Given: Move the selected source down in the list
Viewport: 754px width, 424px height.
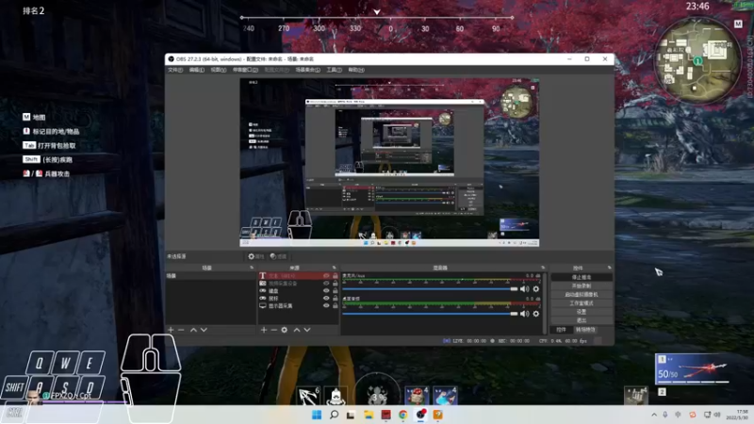Looking at the screenshot, I should tap(307, 330).
